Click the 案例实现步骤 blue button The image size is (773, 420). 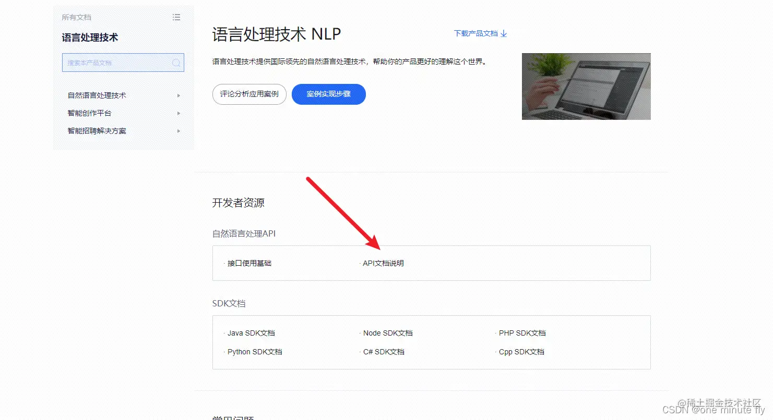[x=328, y=94]
